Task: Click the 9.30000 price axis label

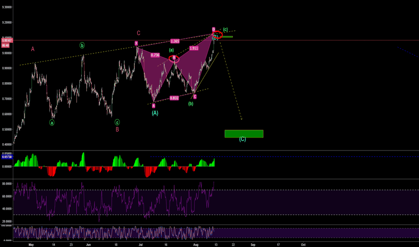Action: point(7,7)
